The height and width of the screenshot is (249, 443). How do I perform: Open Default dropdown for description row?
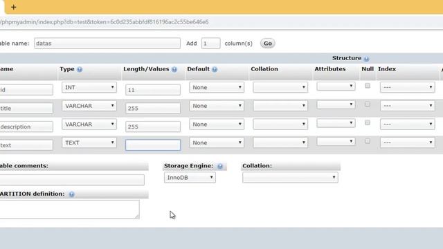[x=217, y=124]
